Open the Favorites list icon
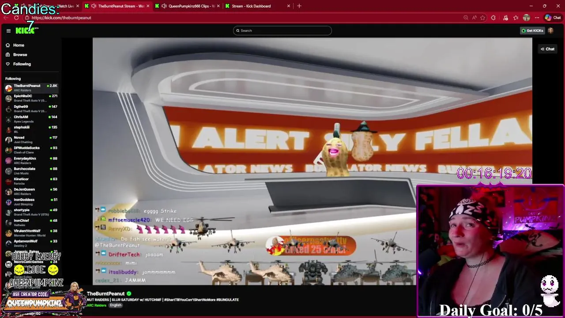 (x=516, y=18)
